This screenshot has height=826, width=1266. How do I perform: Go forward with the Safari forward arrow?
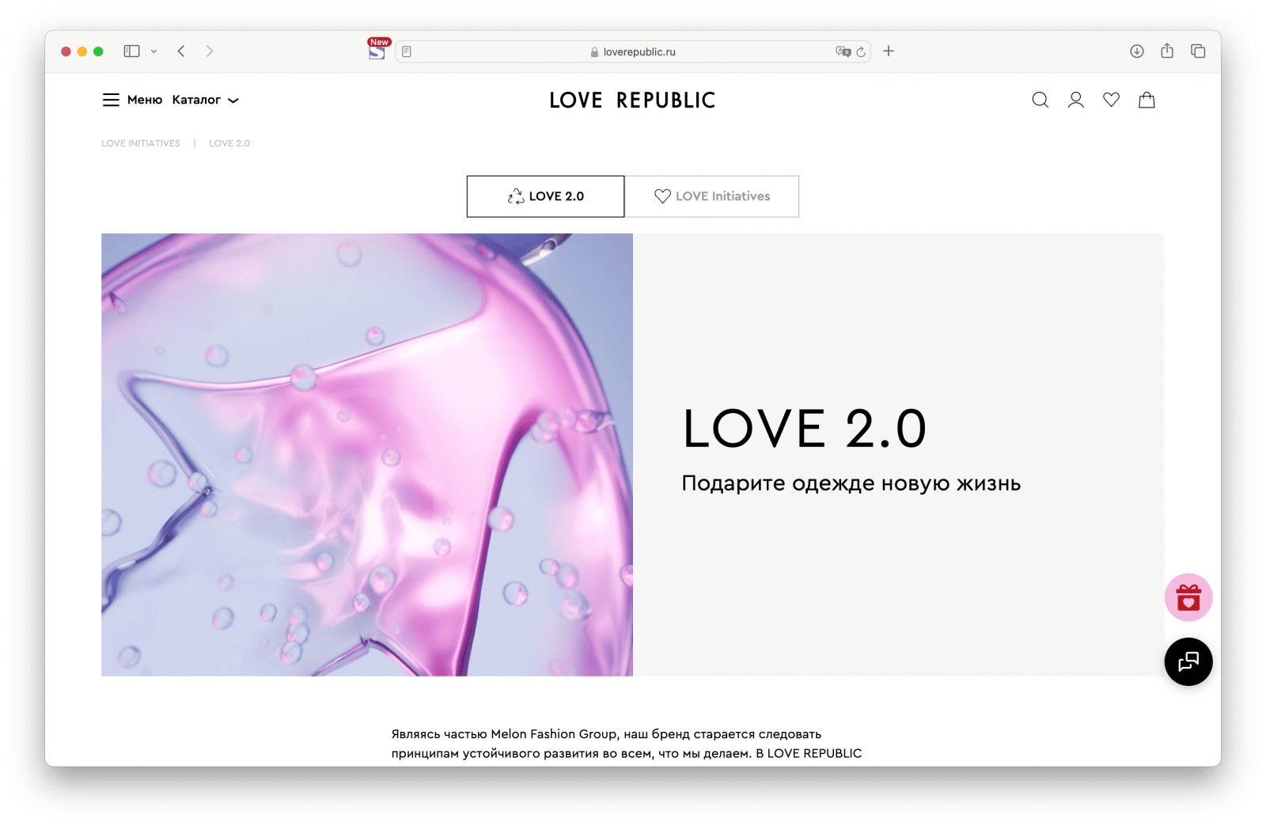click(210, 51)
